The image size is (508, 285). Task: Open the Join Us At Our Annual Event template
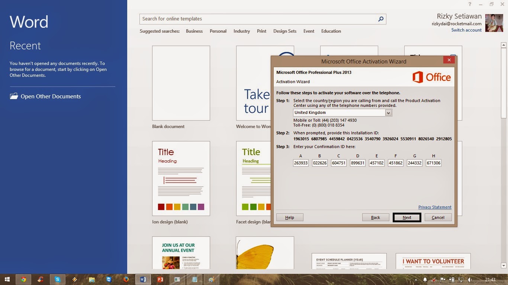point(181,253)
